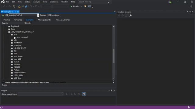Viewport: 195px width, 109px height.
Task: Expand the PS3USB example folder
Action: [x=12, y=64]
